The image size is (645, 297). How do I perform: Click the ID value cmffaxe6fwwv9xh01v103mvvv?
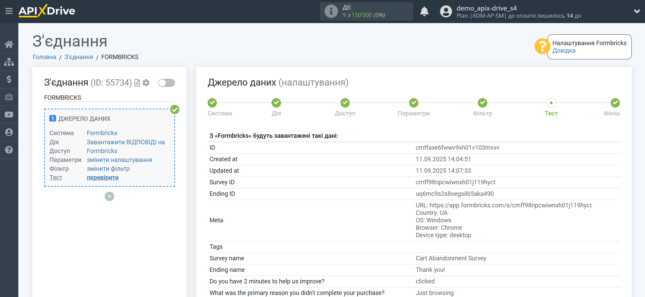tap(457, 148)
